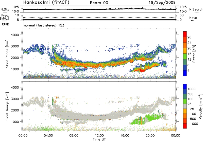203x141 pixels.
Task: Click the 'Freq. [MHz]' label
Action: point(5,17)
